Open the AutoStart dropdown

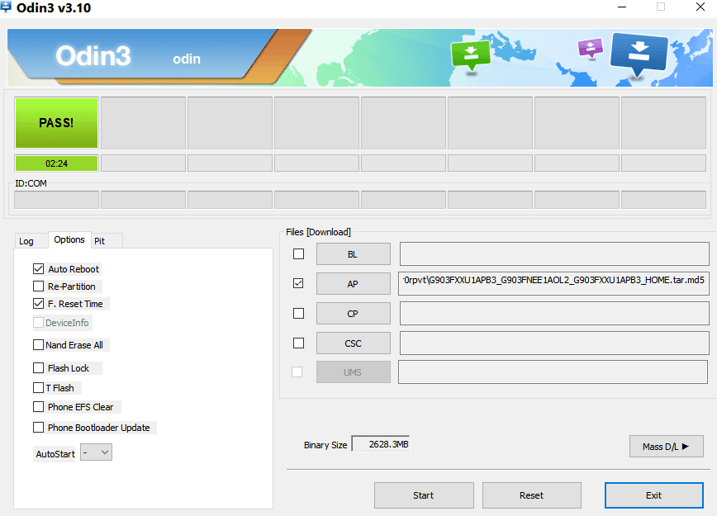[96, 452]
